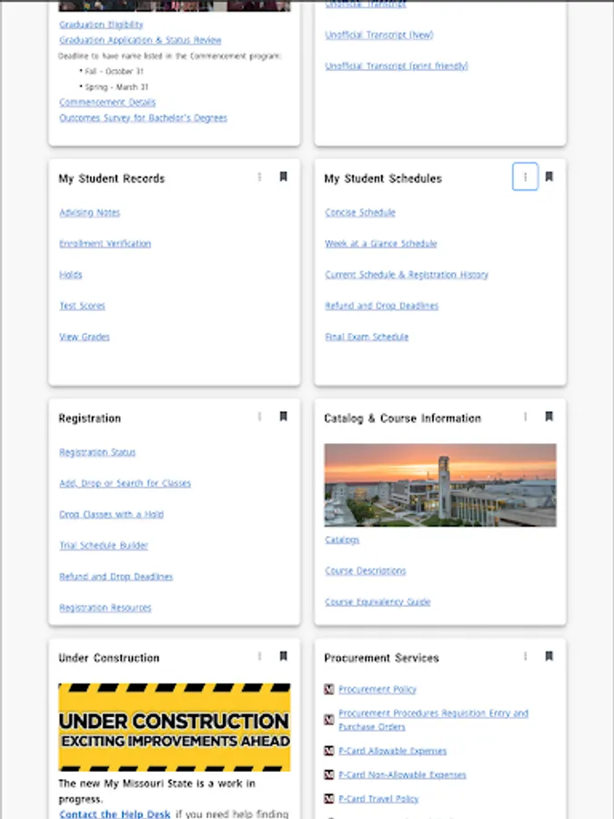Open the Registration Resources link
This screenshot has width=614, height=819.
click(x=105, y=608)
